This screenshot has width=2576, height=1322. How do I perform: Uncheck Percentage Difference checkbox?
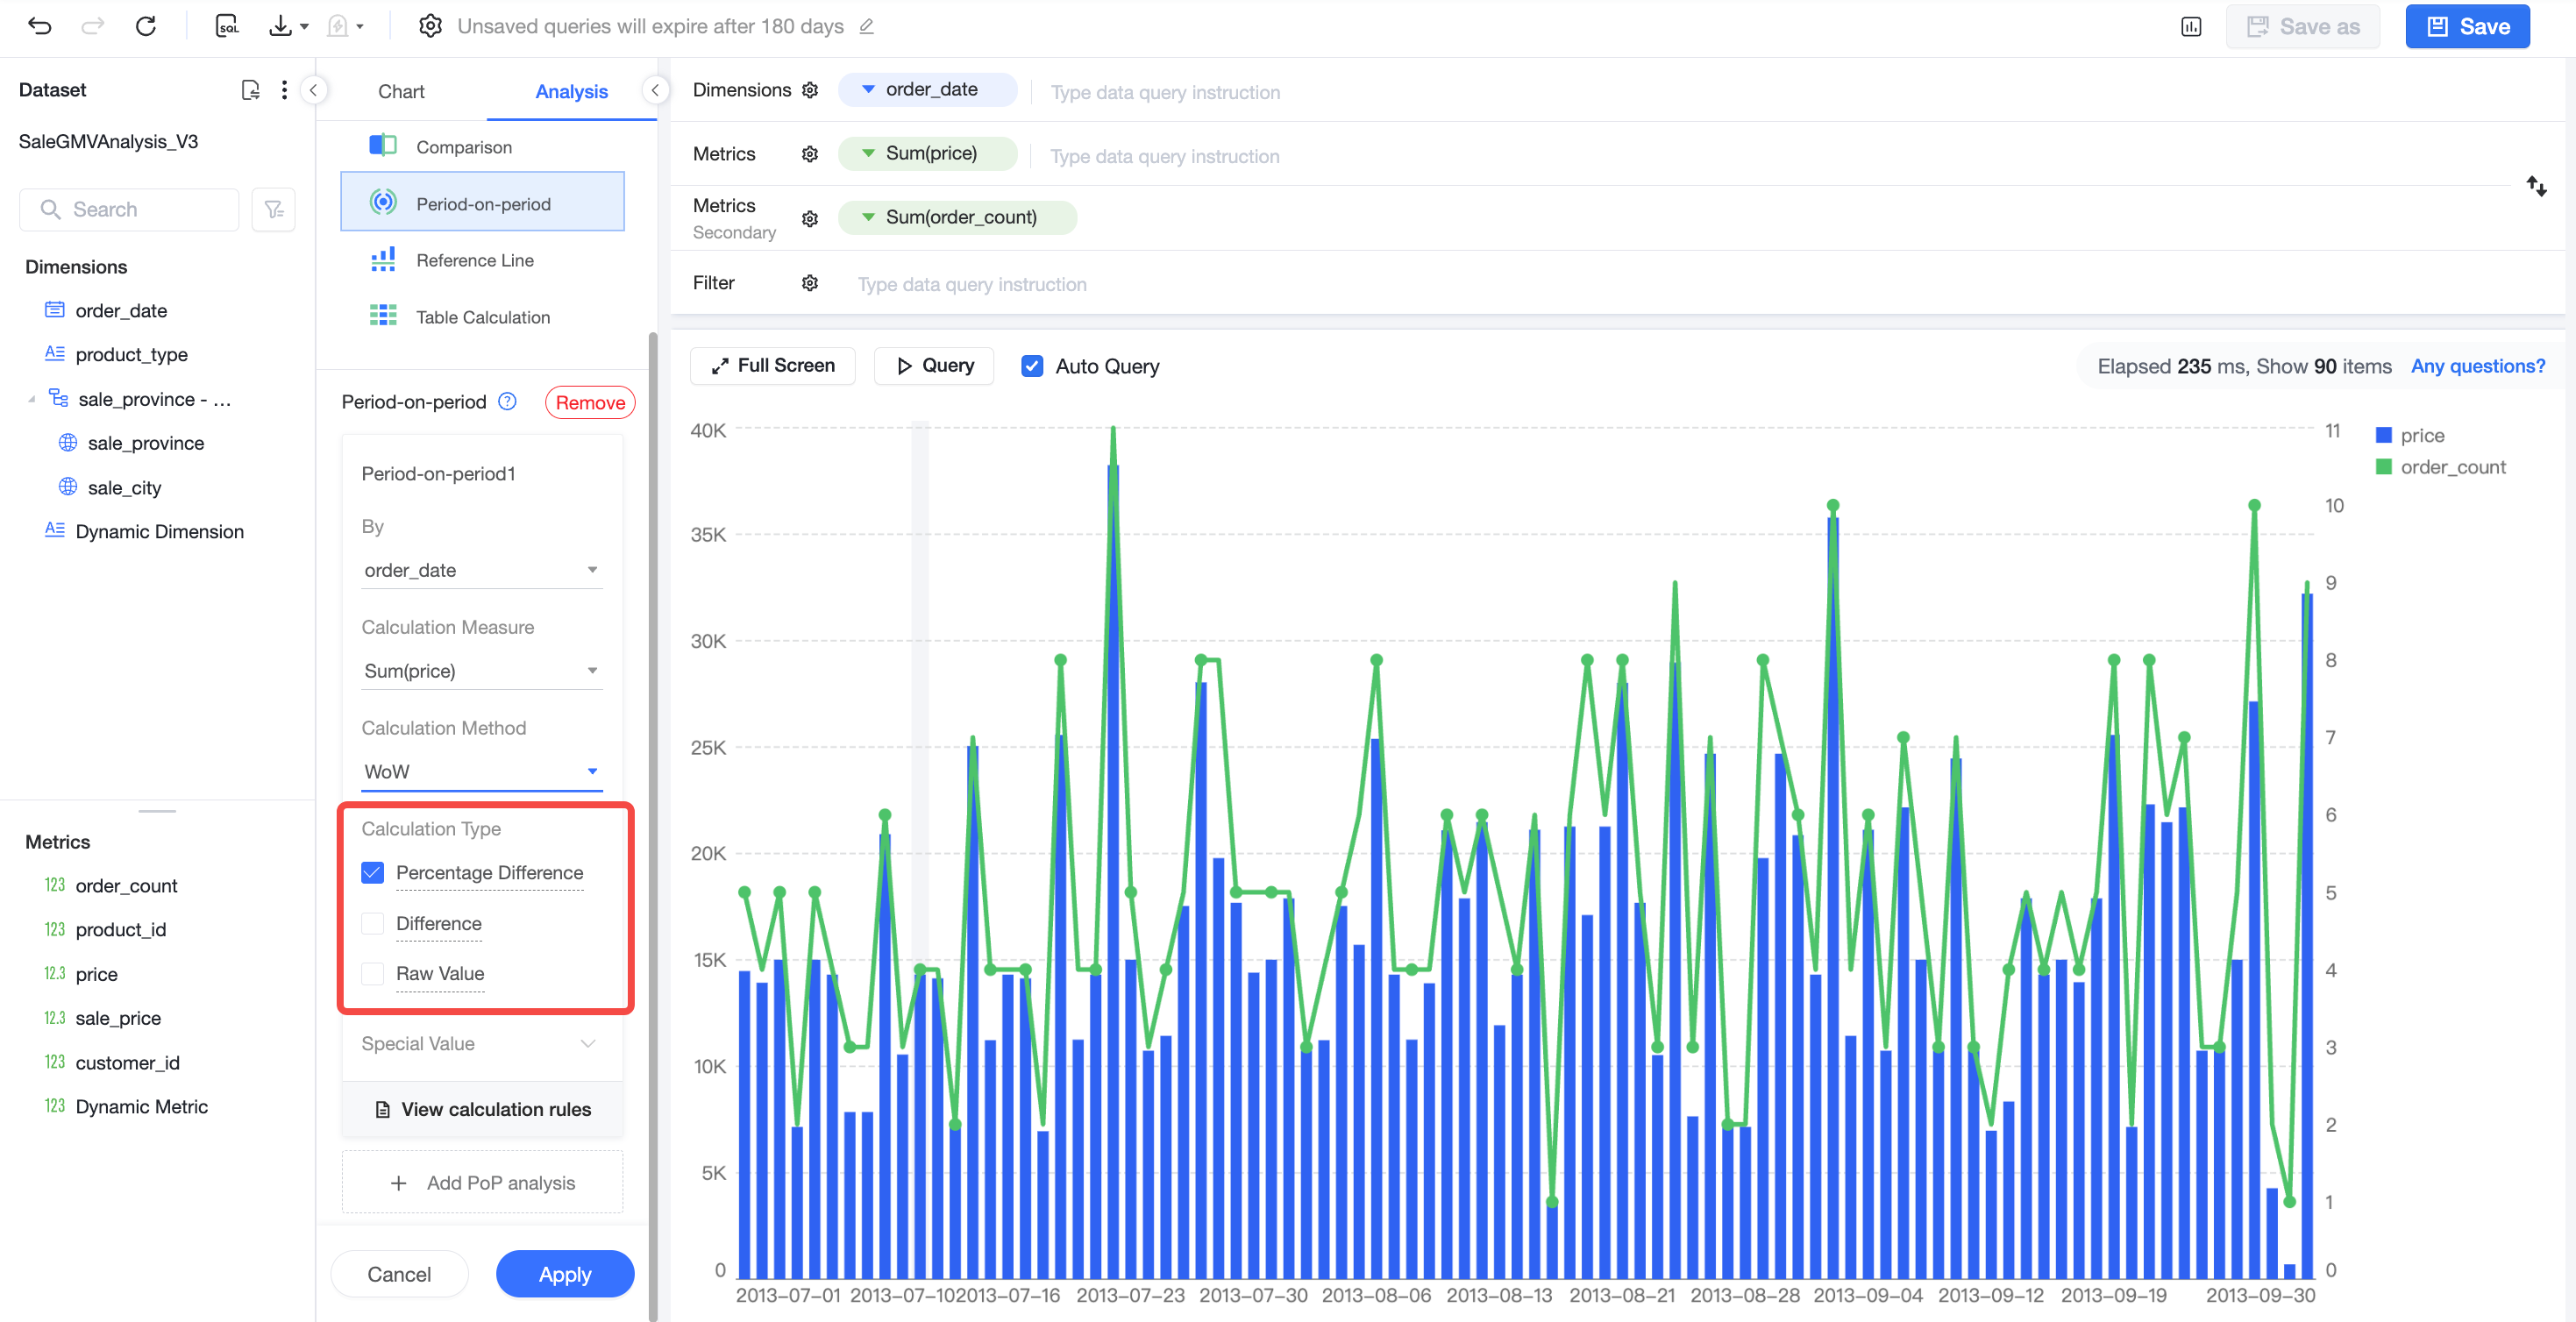(x=372, y=873)
